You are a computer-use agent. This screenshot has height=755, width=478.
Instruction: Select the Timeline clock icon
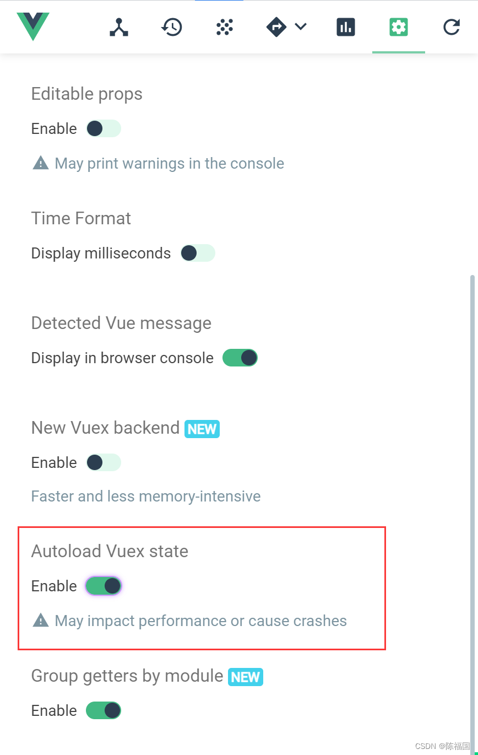tap(172, 26)
